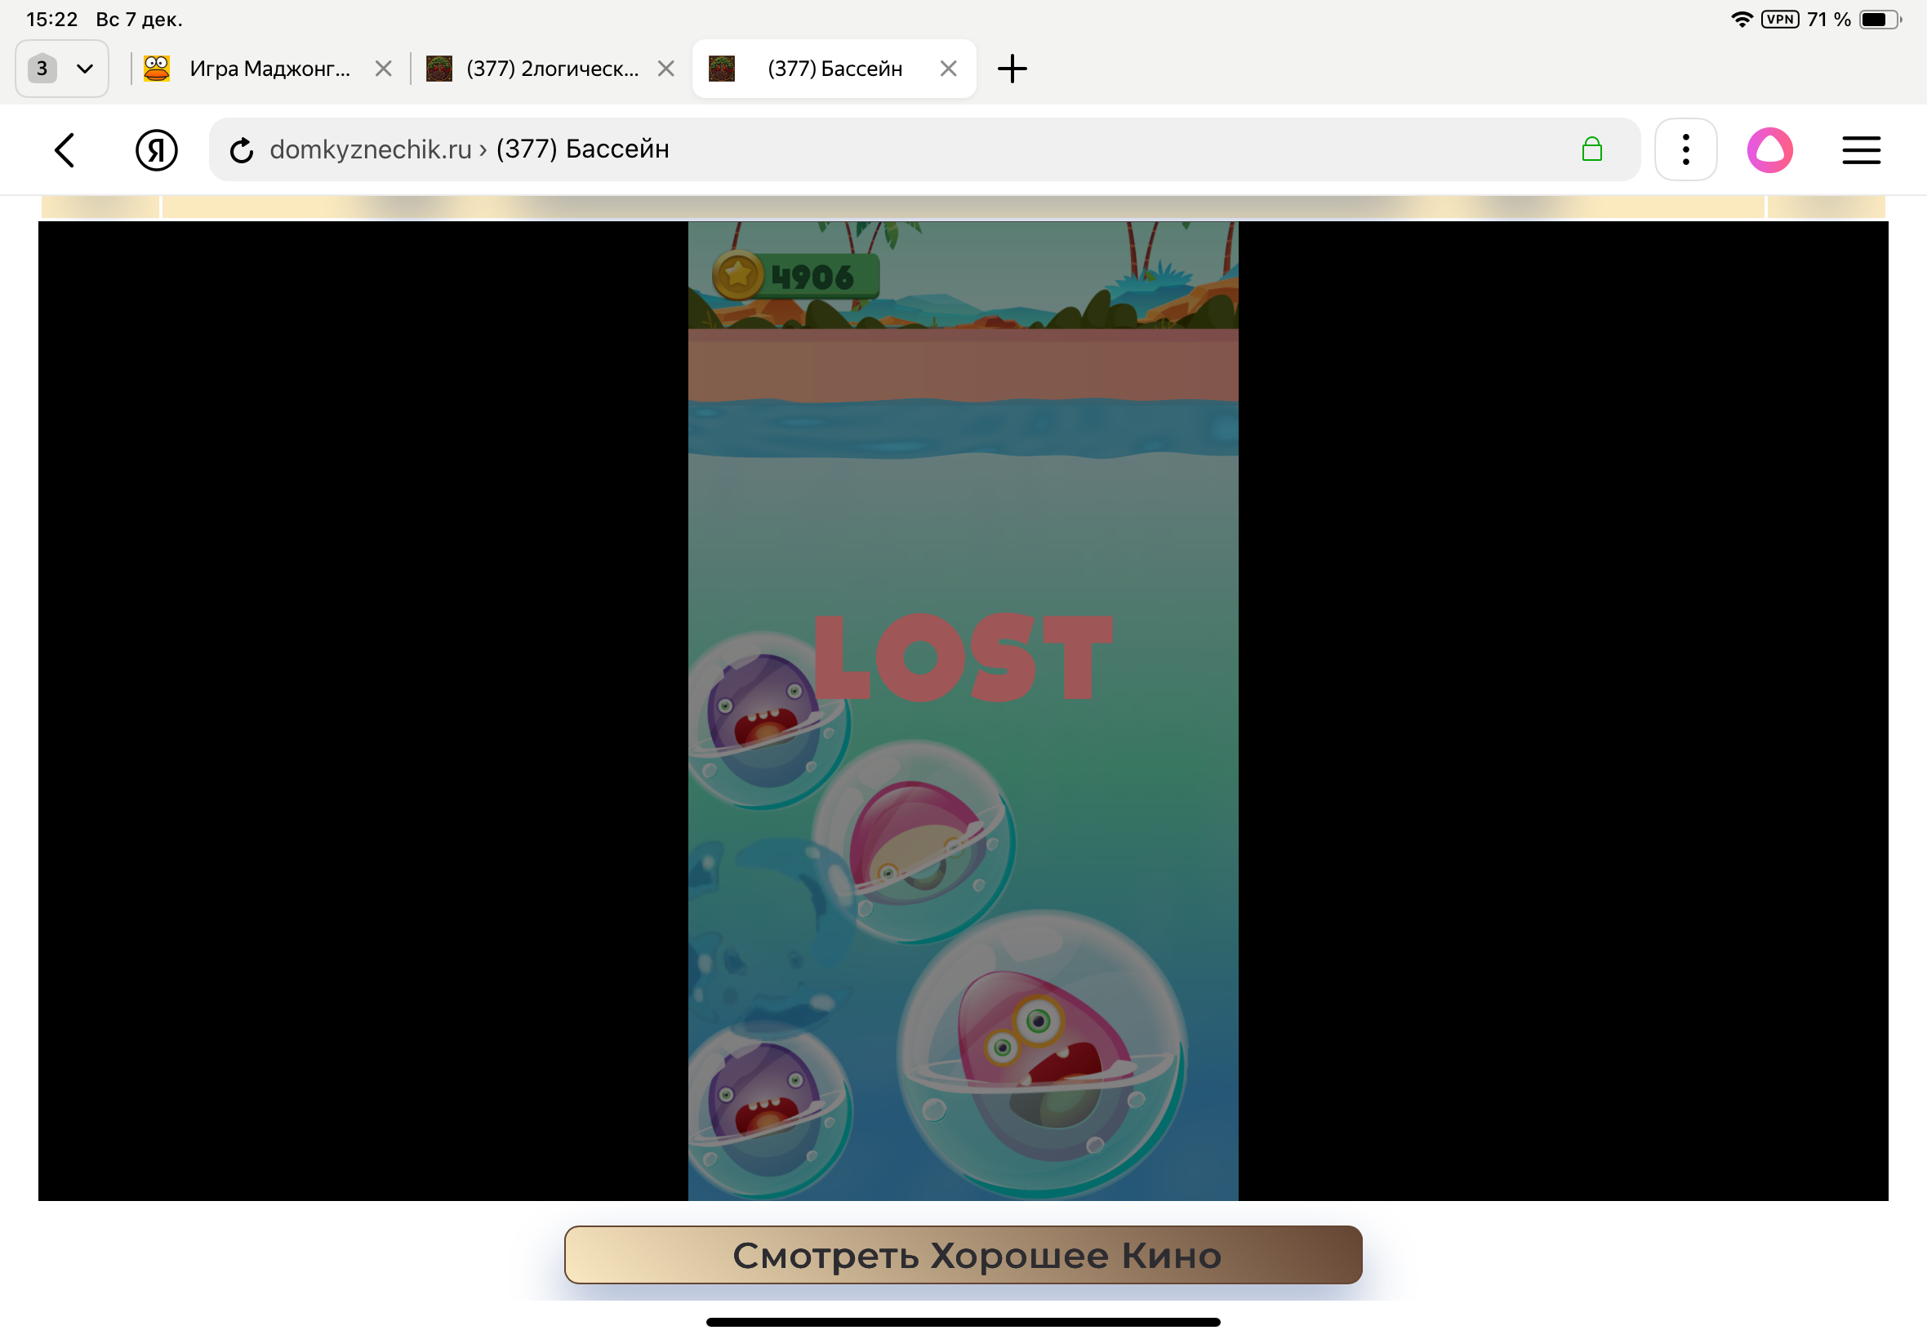Tap the VPN status indicator
The image size is (1927, 1339).
coord(1778,20)
